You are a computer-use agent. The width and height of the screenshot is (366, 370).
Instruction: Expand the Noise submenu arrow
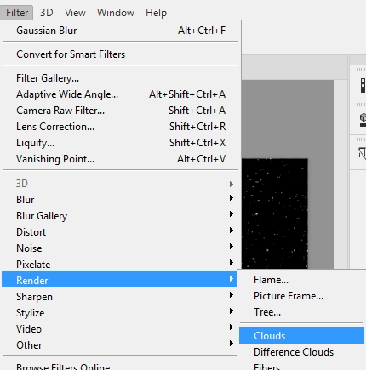pyautogui.click(x=232, y=247)
